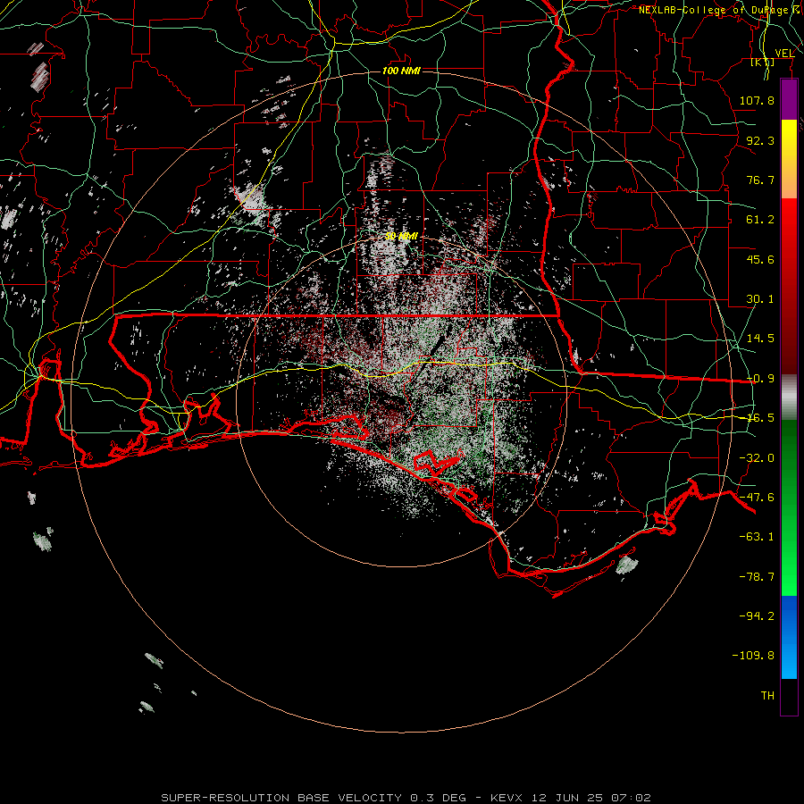Pick the purple segment of the velocity color bar
Viewport: 804px width, 804px height.
[789, 100]
